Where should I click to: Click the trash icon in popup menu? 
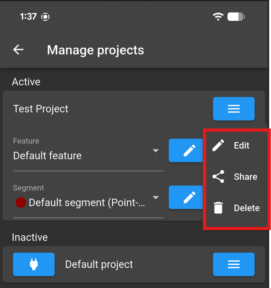point(218,208)
